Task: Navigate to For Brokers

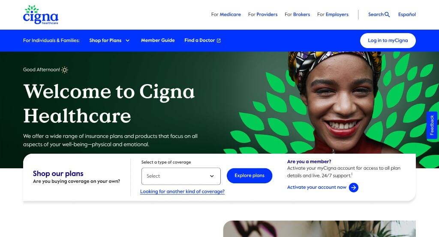Action: tap(298, 14)
